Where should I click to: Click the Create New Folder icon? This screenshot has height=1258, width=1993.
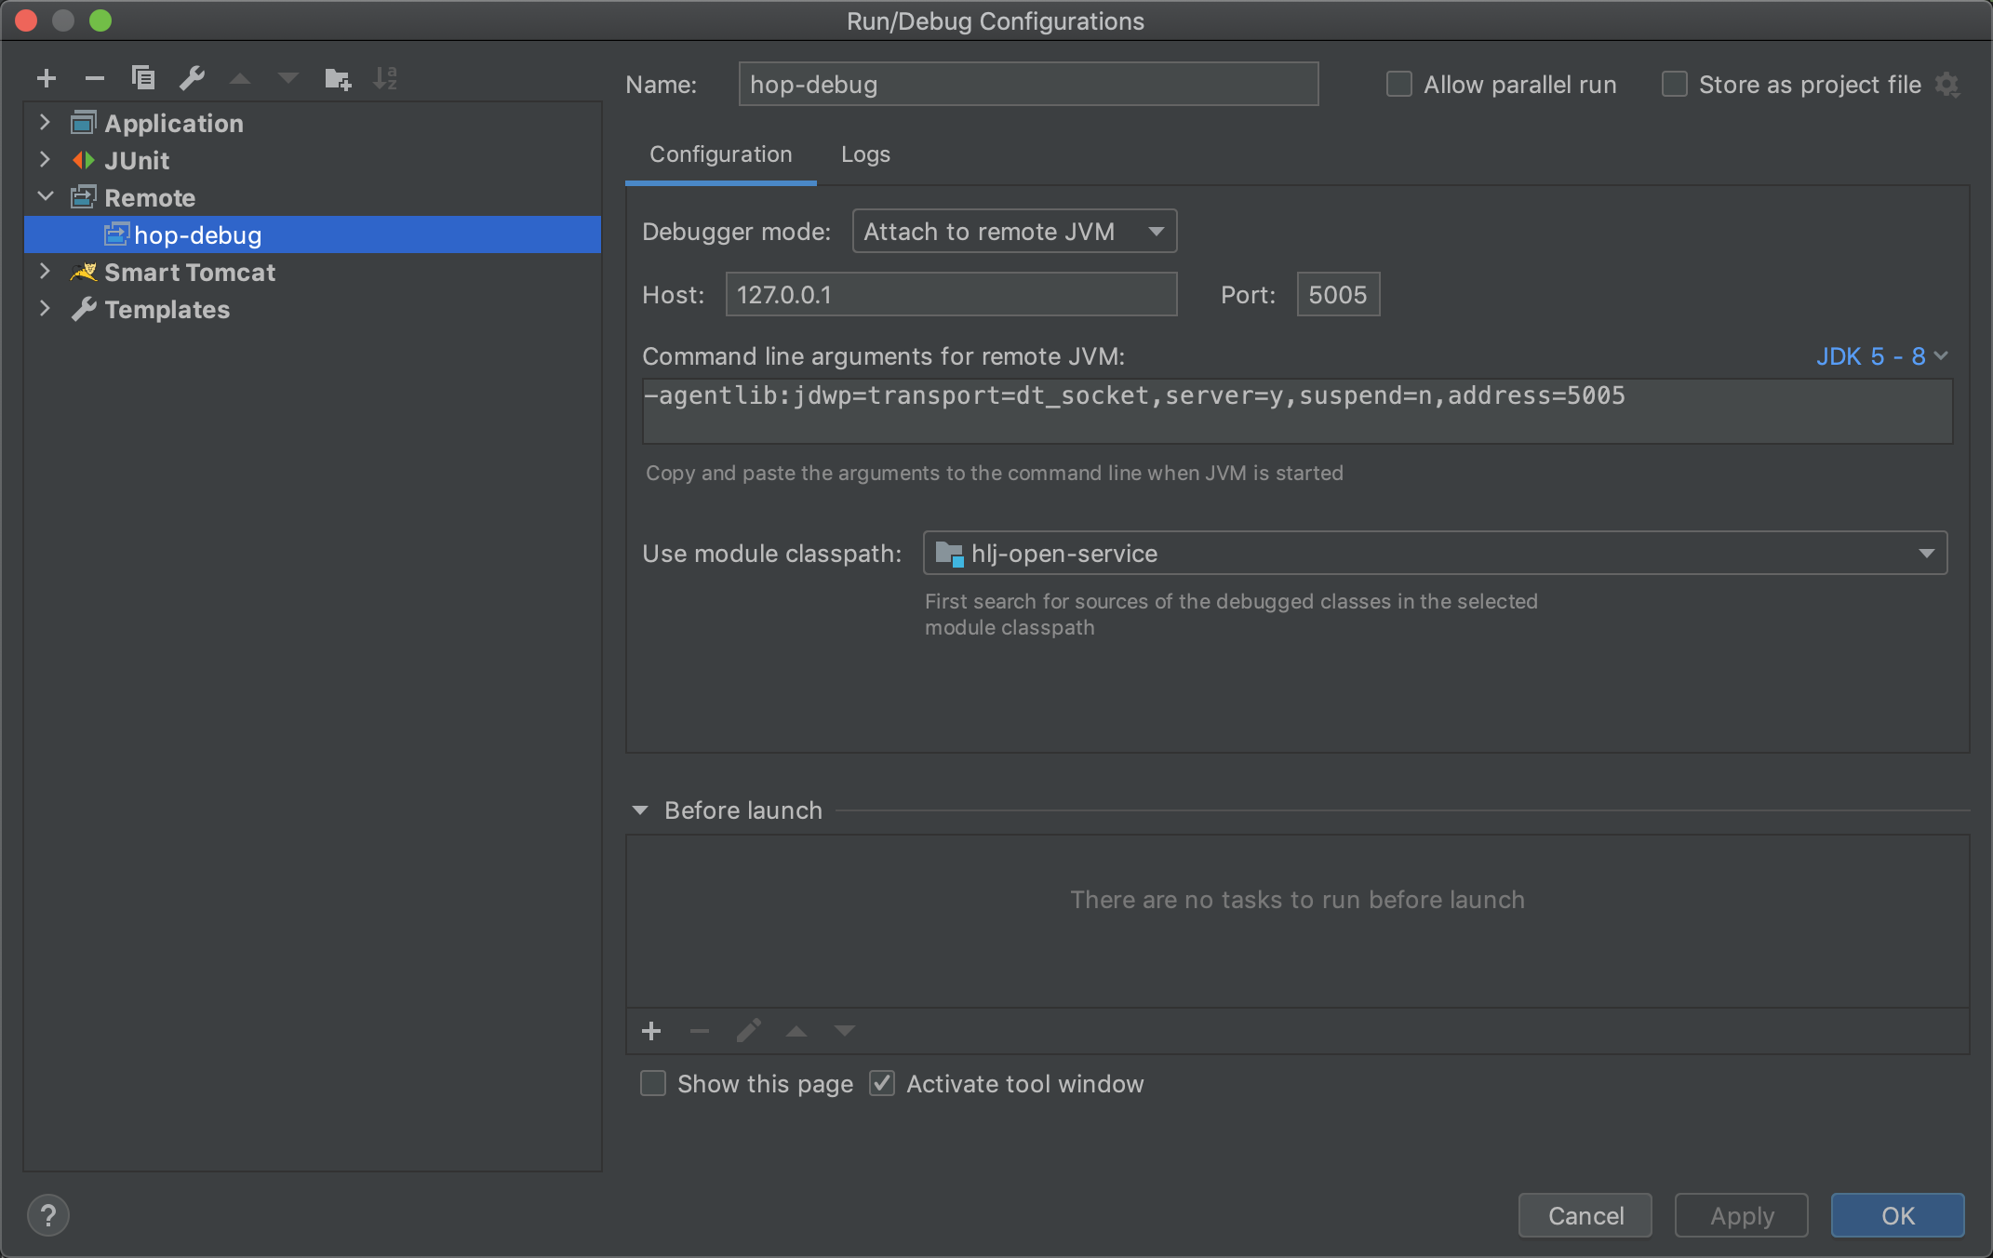(x=337, y=79)
